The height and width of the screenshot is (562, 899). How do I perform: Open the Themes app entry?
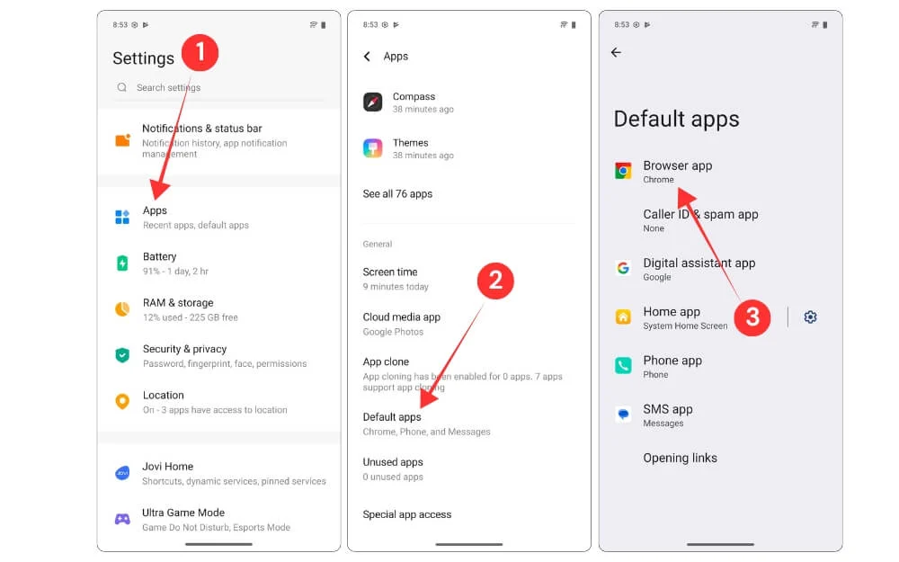[469, 148]
